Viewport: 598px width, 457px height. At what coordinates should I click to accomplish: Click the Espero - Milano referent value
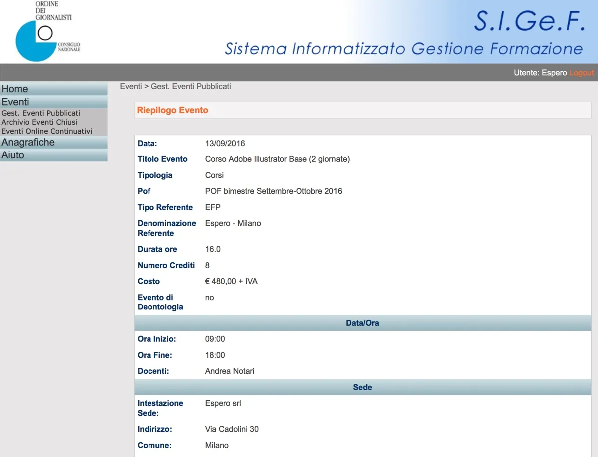pyautogui.click(x=233, y=223)
